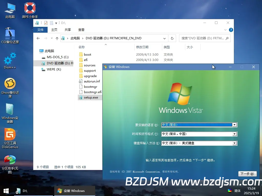Screen dimensions: 262x196
Task: Click the display tray icon near 简体
Action: pos(230,191)
